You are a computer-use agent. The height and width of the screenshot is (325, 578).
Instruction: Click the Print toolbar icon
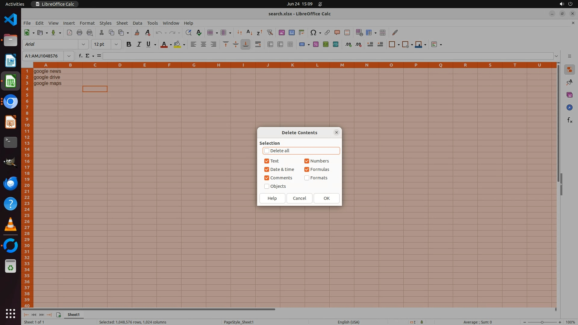79,32
